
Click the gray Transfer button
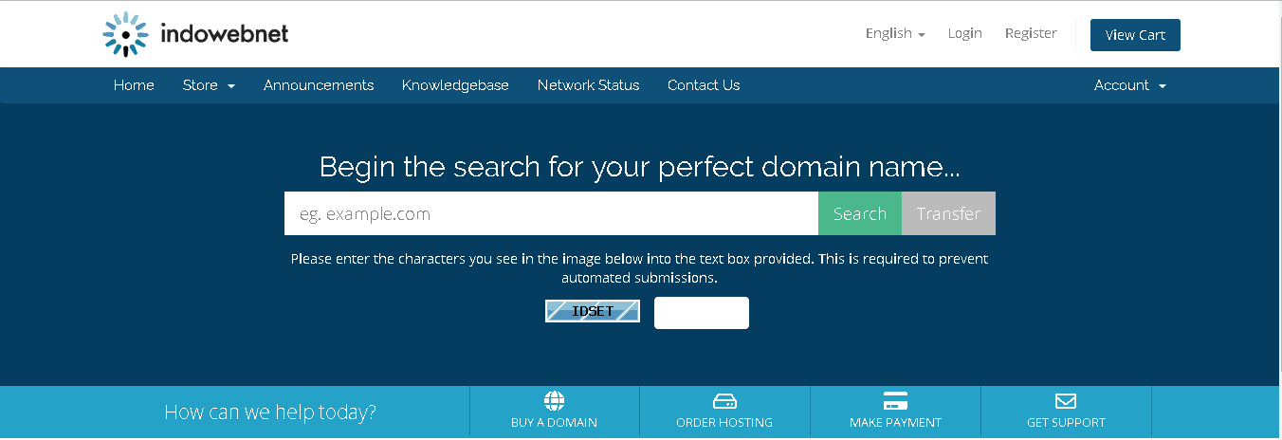[x=948, y=213]
